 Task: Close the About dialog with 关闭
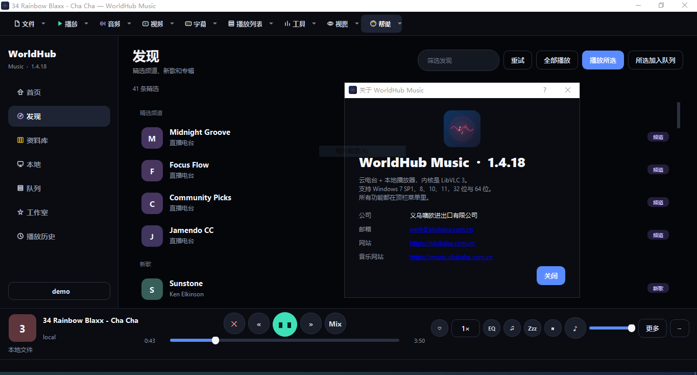551,276
